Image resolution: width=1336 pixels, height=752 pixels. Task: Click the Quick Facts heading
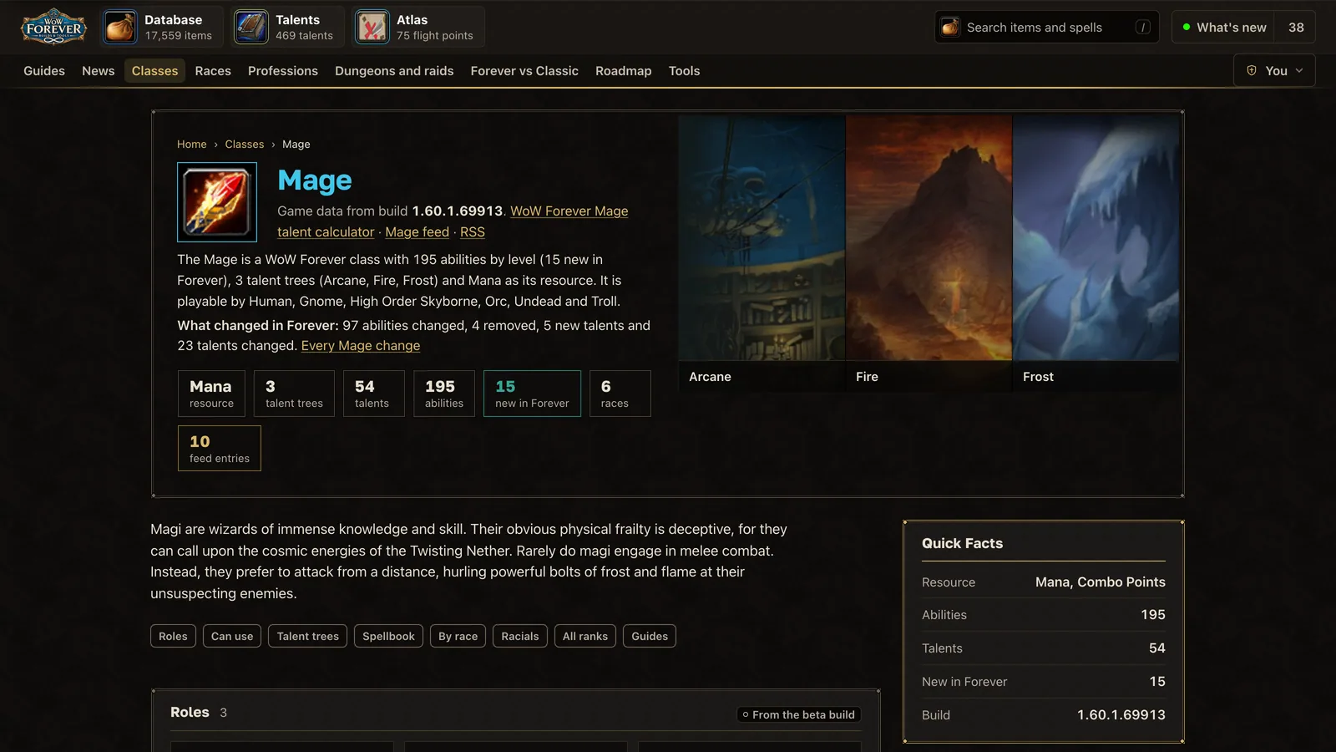coord(962,544)
